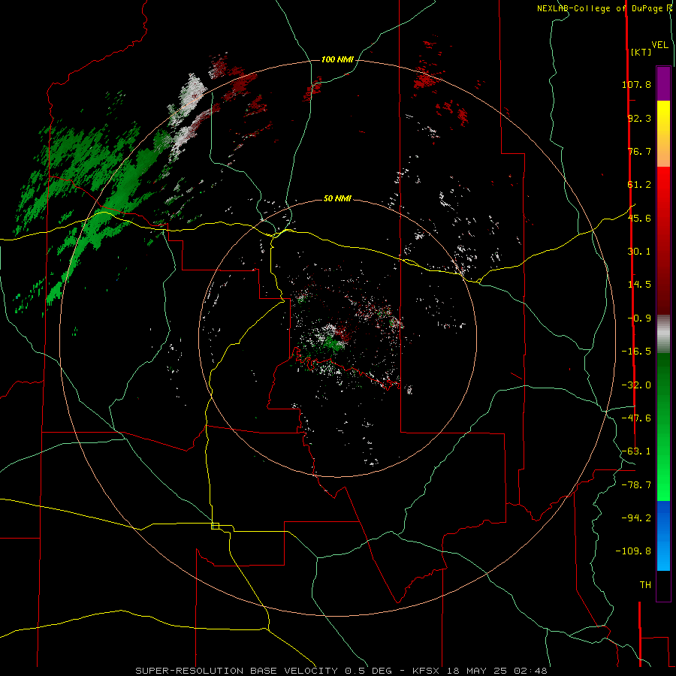Select the -16.5 scale value
676x676 pixels.
(x=636, y=352)
